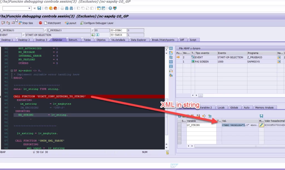285x170 pixels.
Task: Collapse the command field with double chevron
Action: coord(35,8)
